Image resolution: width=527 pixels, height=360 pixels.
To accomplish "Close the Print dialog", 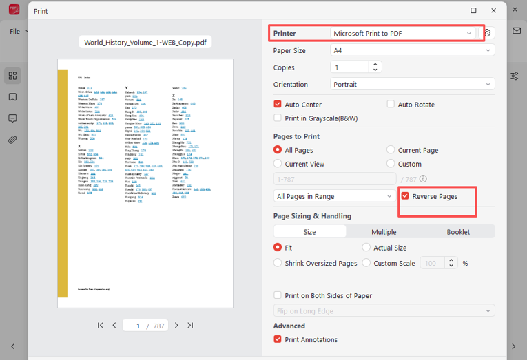I will [x=494, y=10].
